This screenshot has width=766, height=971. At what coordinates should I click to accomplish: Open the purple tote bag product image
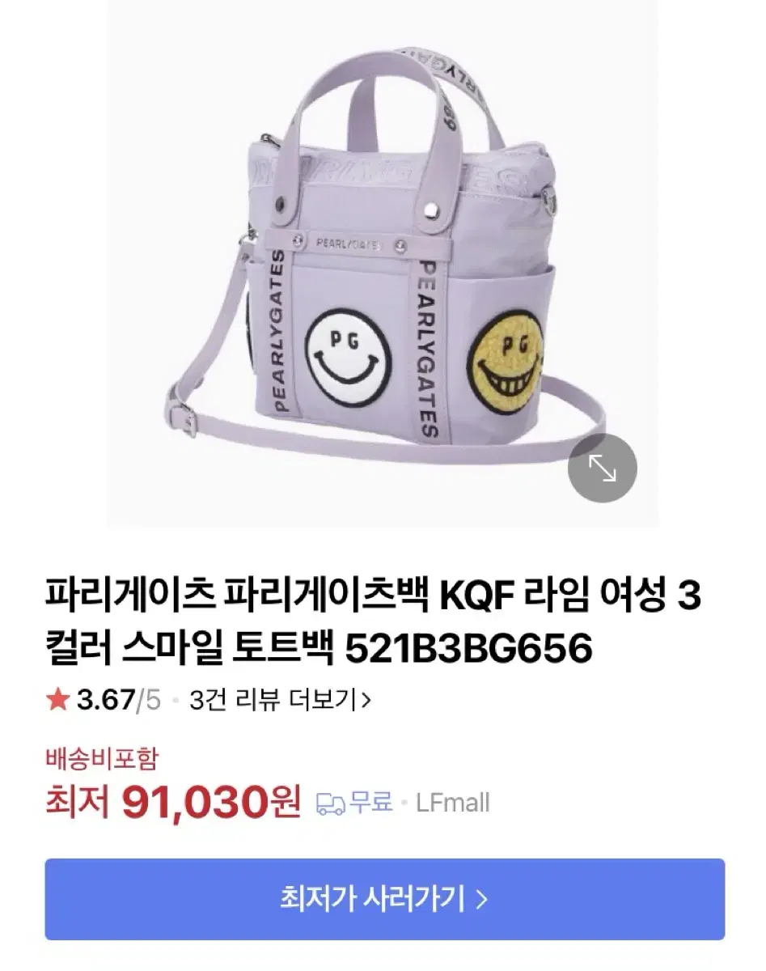pyautogui.click(x=383, y=263)
